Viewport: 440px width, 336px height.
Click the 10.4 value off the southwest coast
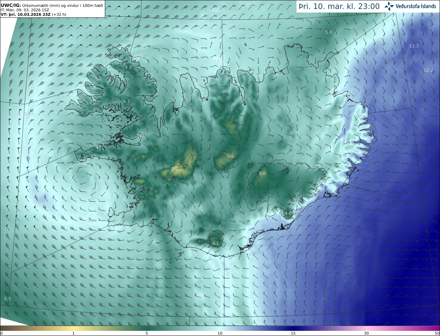coord(92,221)
